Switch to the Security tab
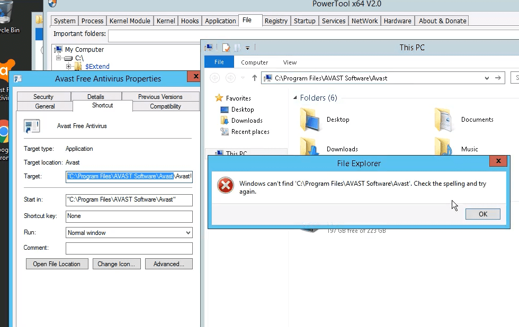Viewport: 519px width, 327px height. click(43, 96)
